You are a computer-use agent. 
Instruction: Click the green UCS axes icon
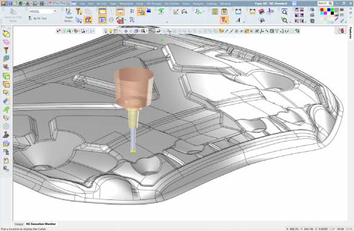tap(198, 12)
